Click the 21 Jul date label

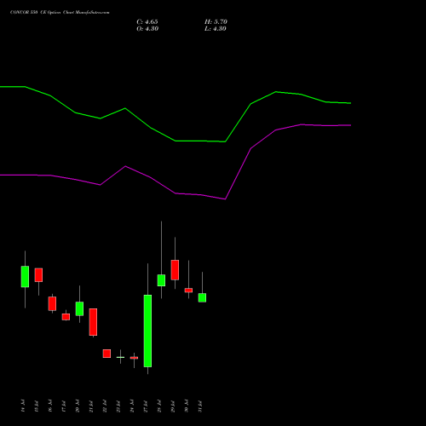coord(91,406)
